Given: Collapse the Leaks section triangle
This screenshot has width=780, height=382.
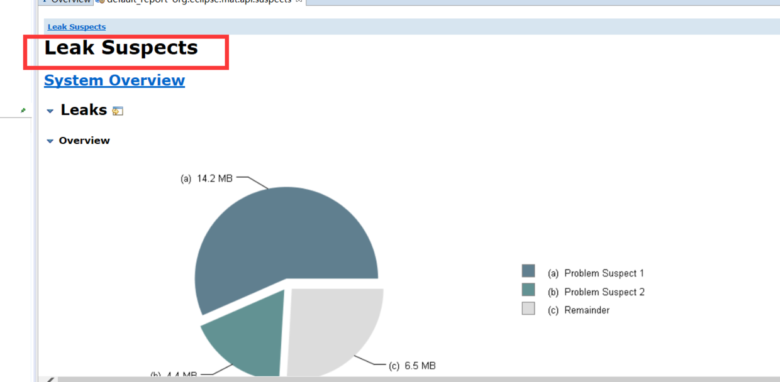Looking at the screenshot, I should tap(50, 111).
